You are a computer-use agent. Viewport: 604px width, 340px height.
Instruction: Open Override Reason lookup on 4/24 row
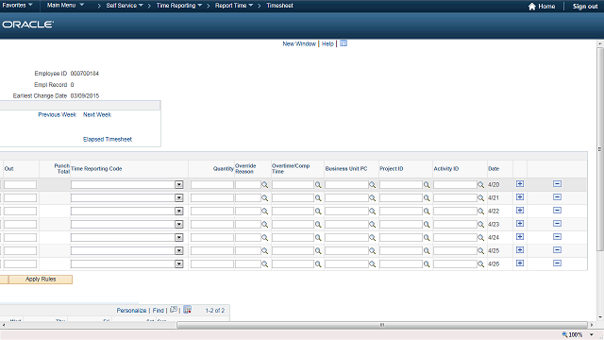pos(264,238)
